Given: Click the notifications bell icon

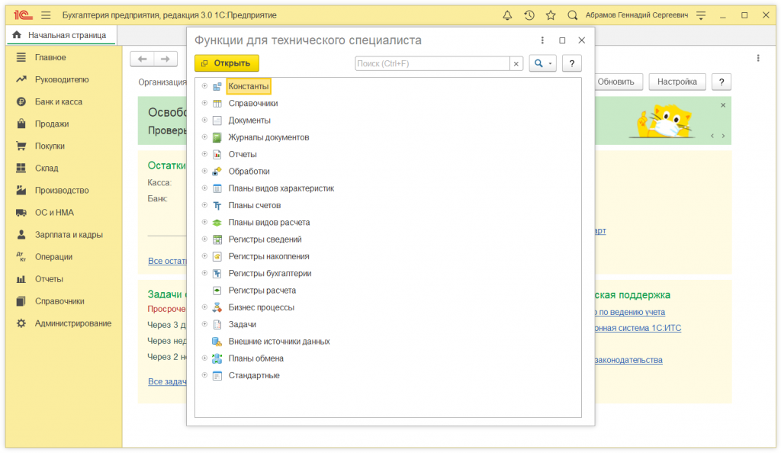Looking at the screenshot, I should pos(508,15).
